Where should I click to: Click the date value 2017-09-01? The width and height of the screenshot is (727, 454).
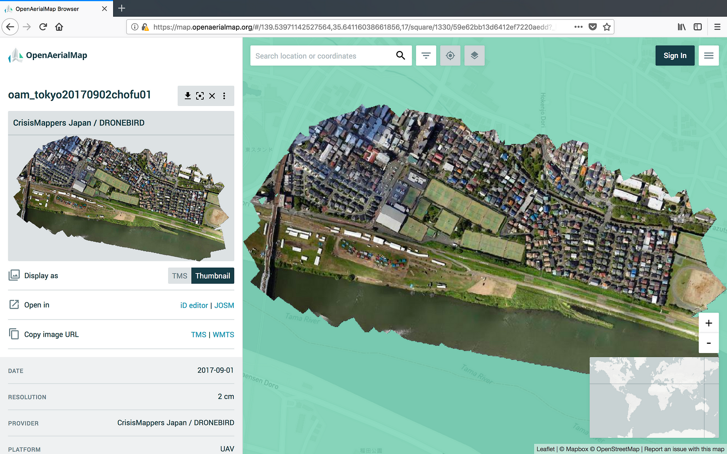coord(216,370)
